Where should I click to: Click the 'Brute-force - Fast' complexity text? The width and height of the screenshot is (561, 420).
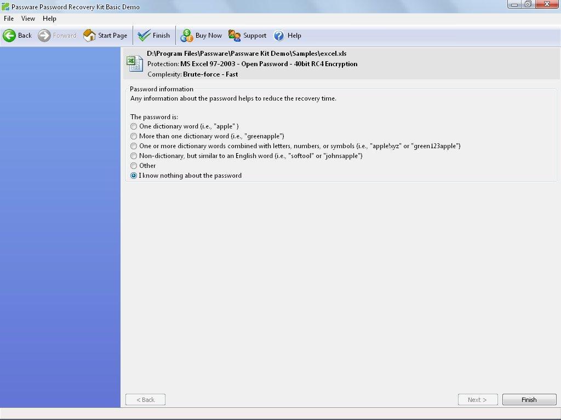point(210,74)
